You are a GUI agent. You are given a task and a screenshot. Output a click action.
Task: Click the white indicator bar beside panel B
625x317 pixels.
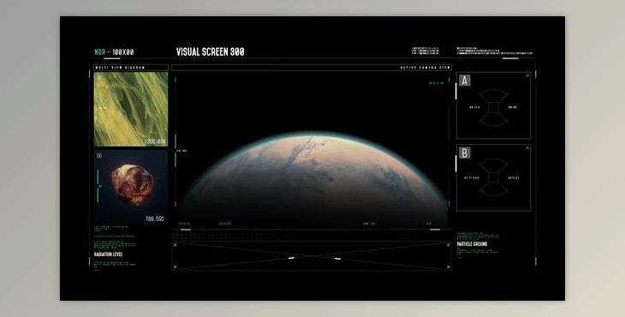(x=456, y=164)
